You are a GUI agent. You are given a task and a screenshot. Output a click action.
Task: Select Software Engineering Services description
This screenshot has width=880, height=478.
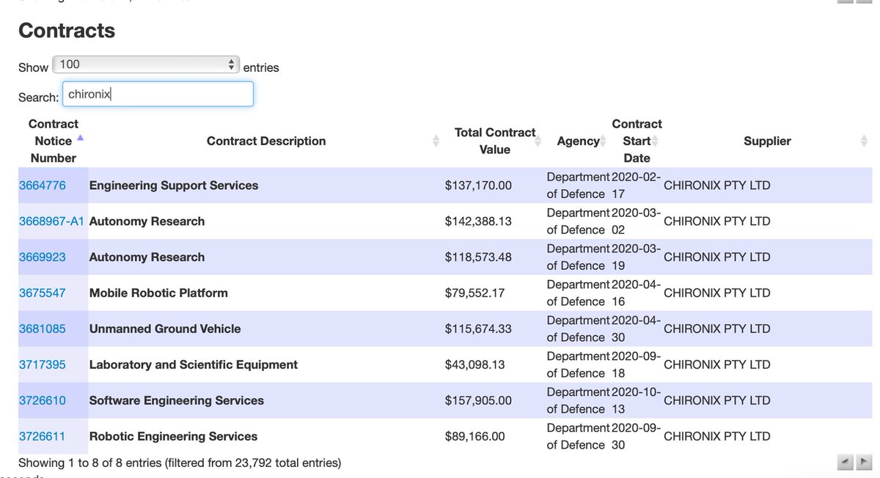177,401
